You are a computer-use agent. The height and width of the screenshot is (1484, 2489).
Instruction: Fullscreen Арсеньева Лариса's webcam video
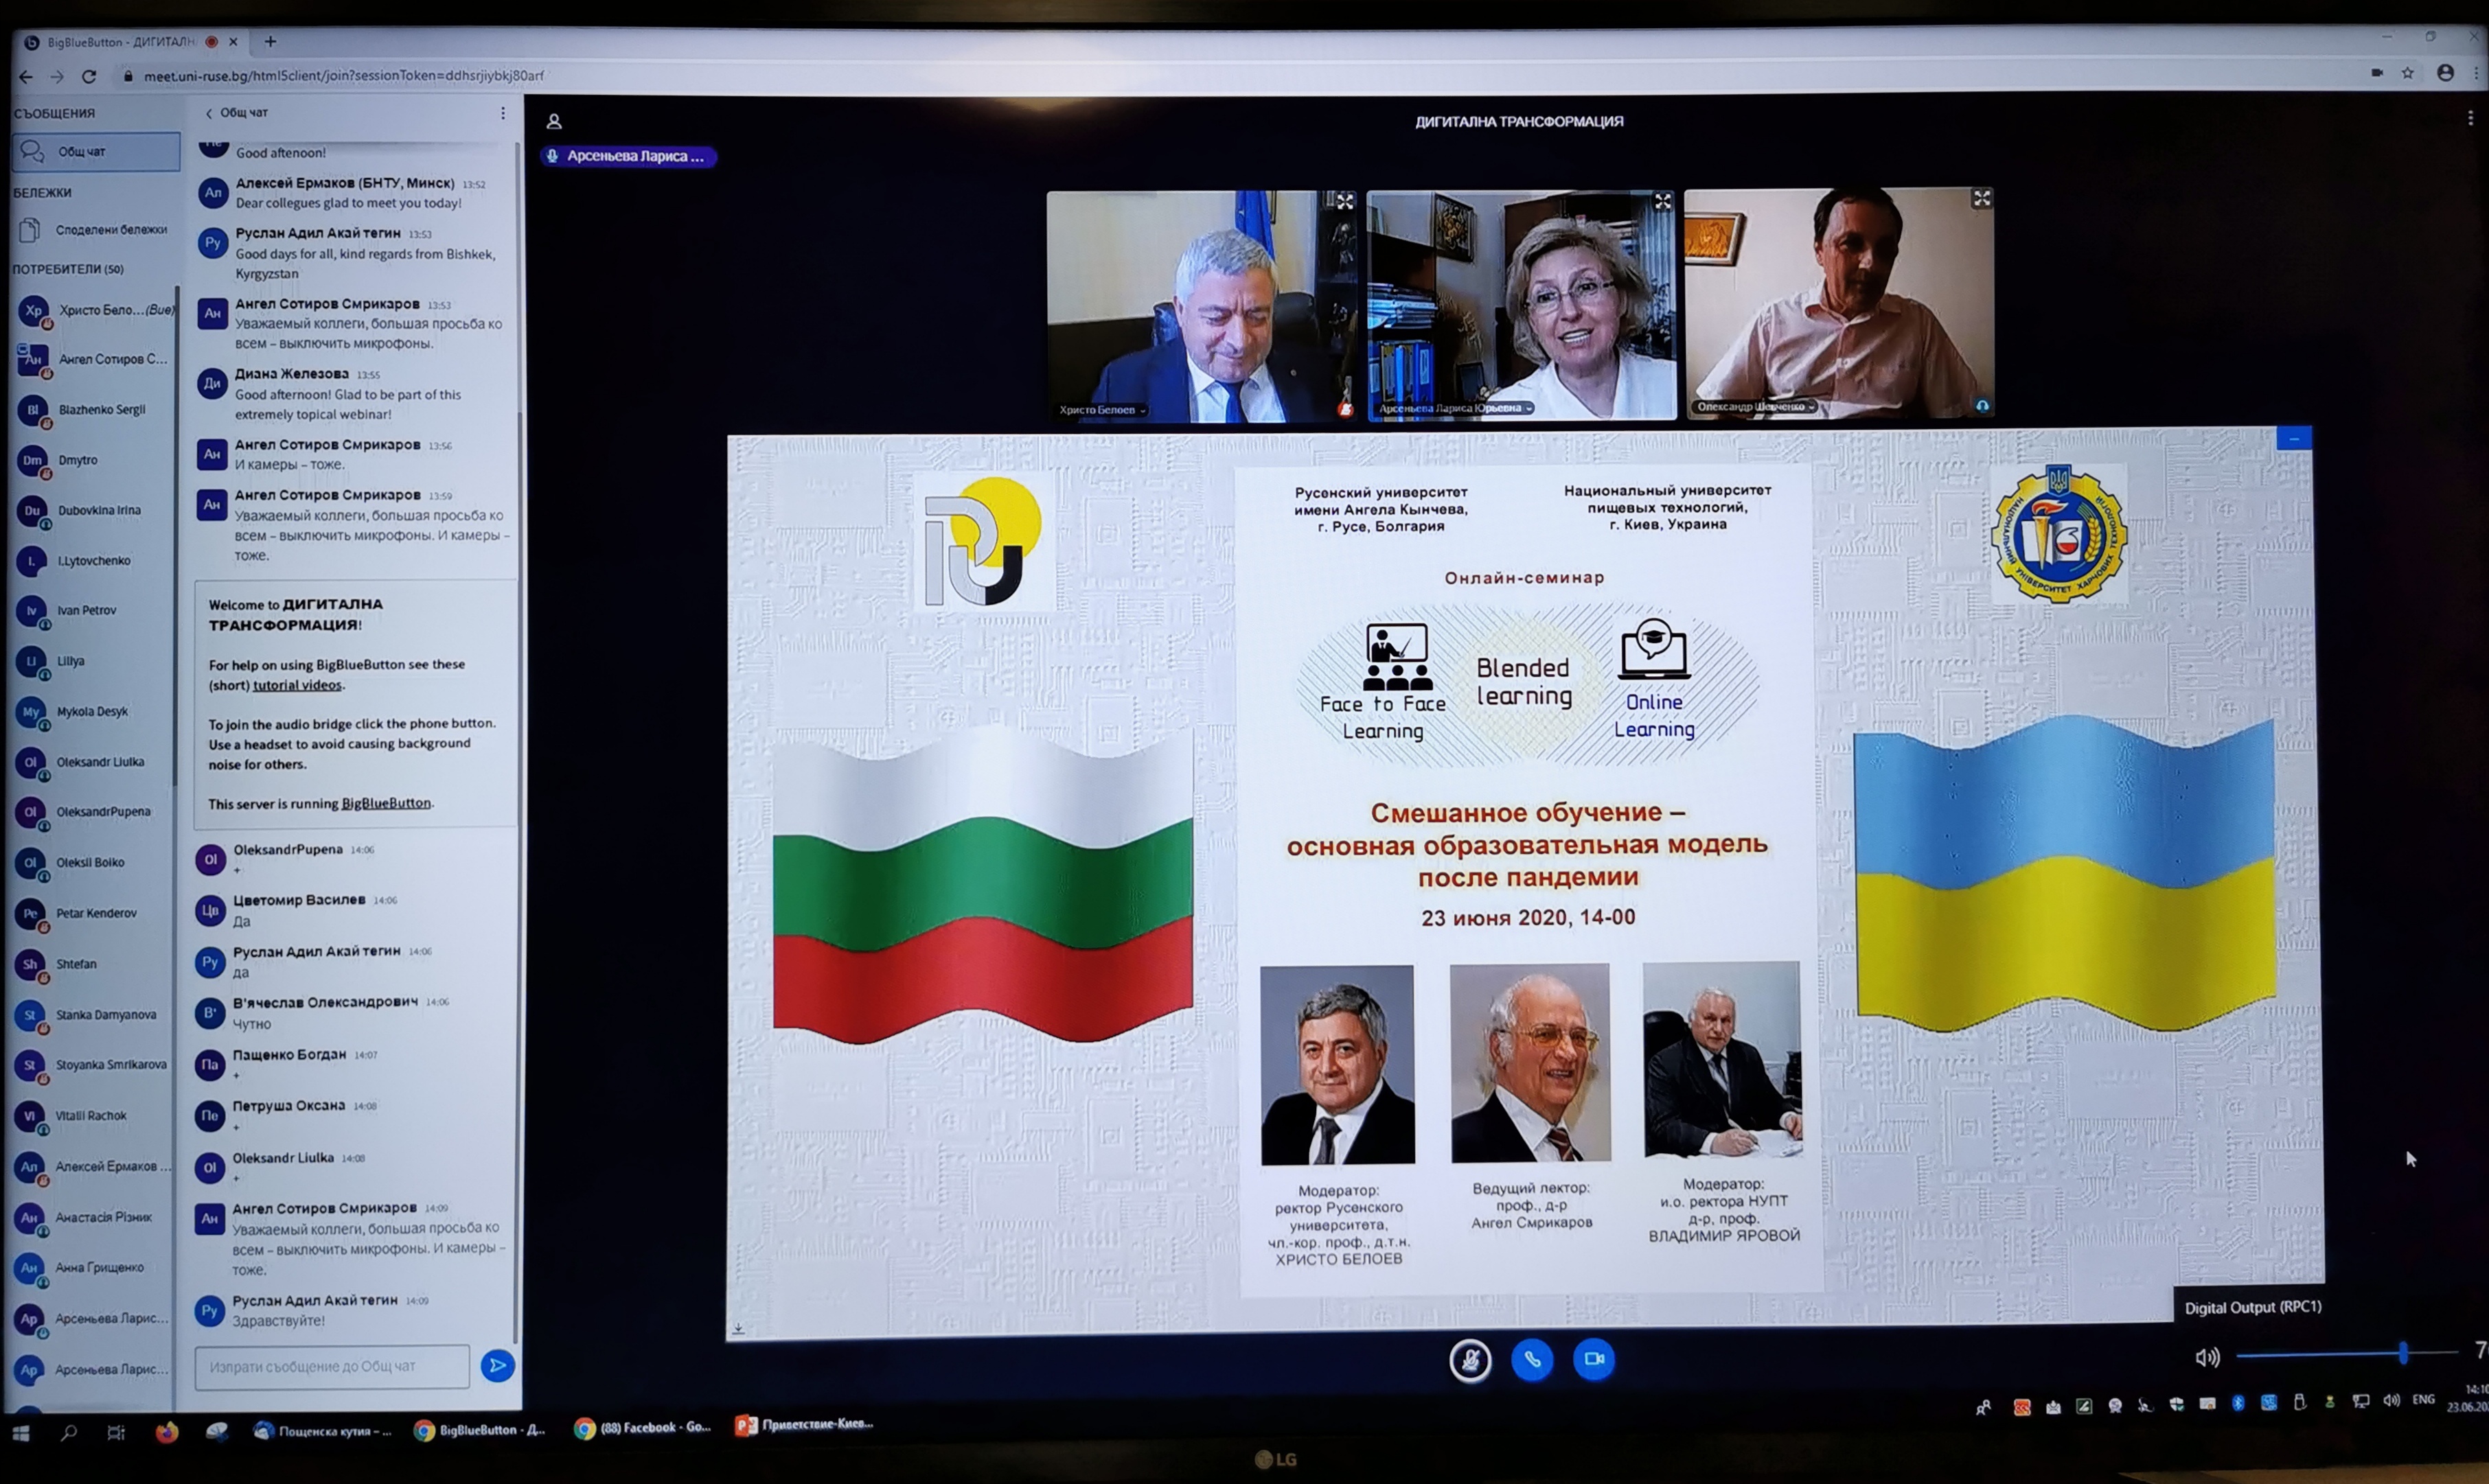coord(1662,201)
